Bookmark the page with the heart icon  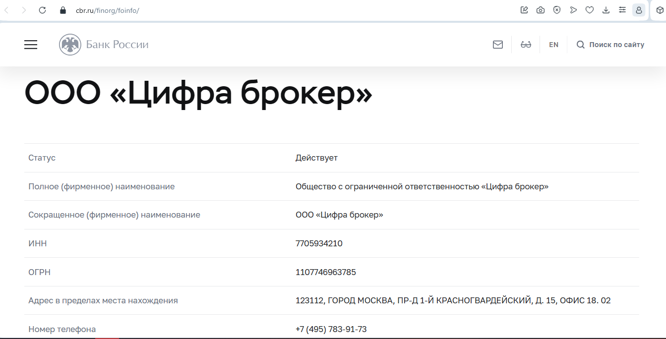click(x=590, y=10)
